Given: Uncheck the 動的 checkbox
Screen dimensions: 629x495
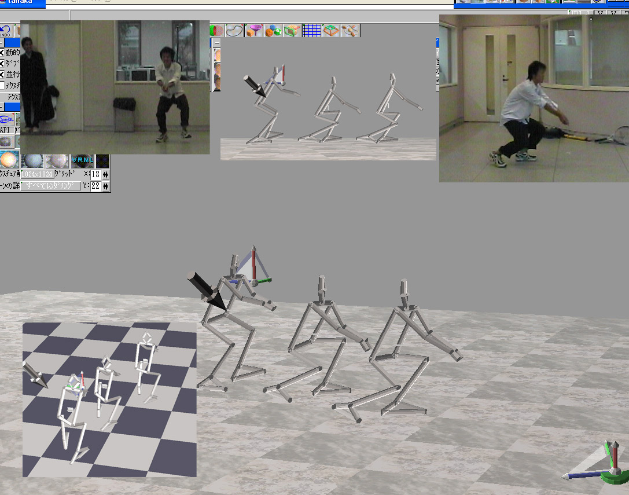Looking at the screenshot, I should (2, 52).
